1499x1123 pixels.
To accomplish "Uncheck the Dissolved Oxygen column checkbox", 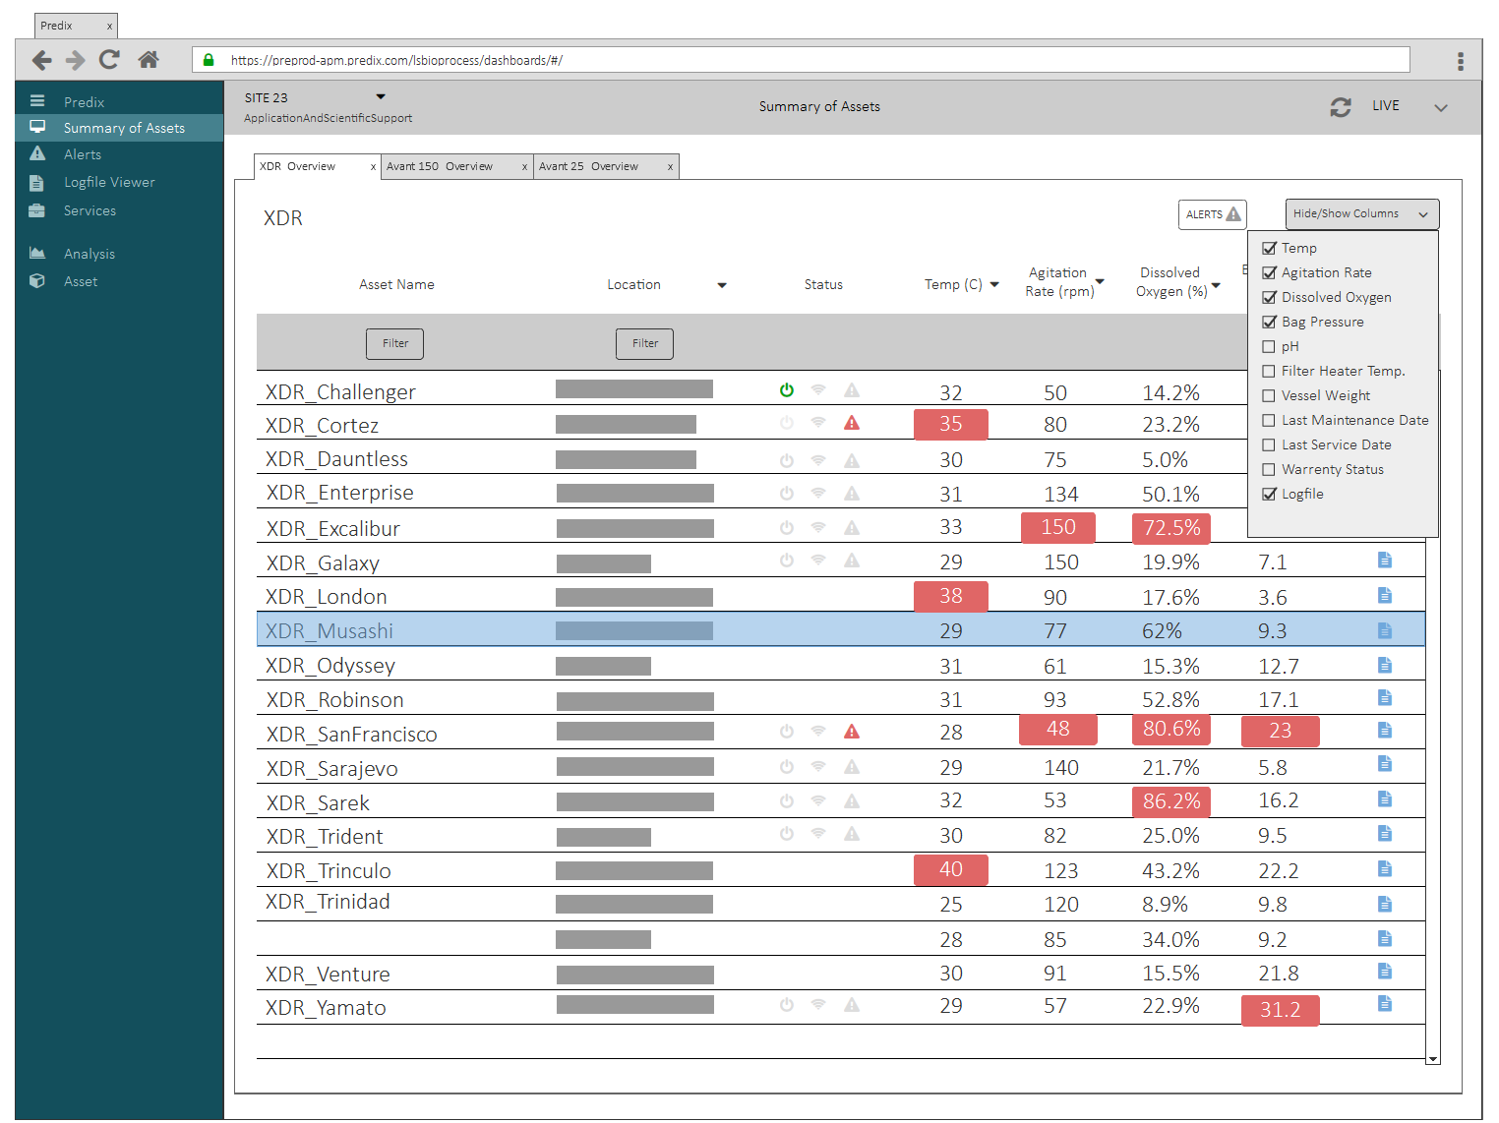I will click(x=1269, y=297).
